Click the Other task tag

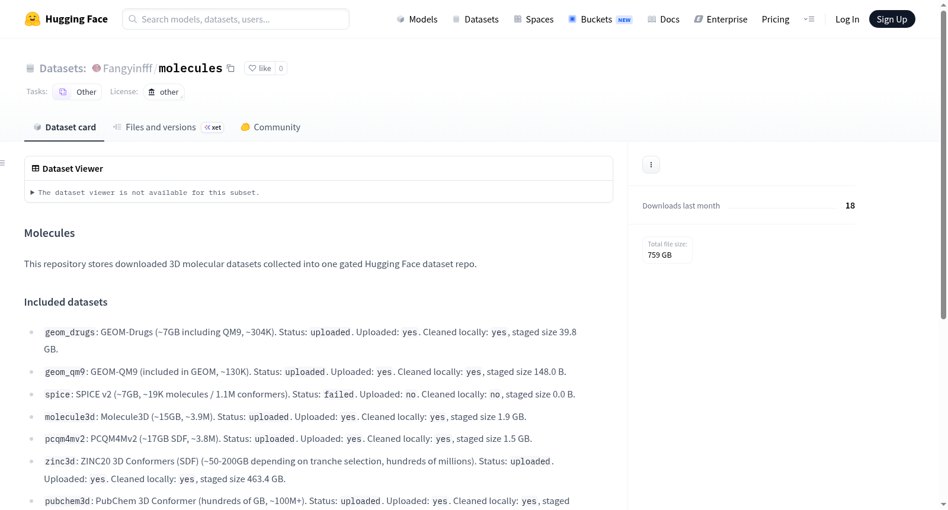[x=77, y=92]
